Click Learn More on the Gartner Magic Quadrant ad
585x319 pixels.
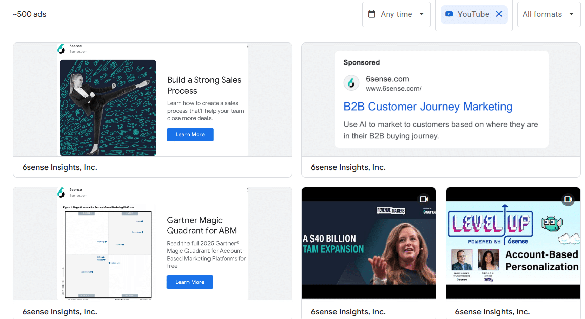click(x=190, y=282)
